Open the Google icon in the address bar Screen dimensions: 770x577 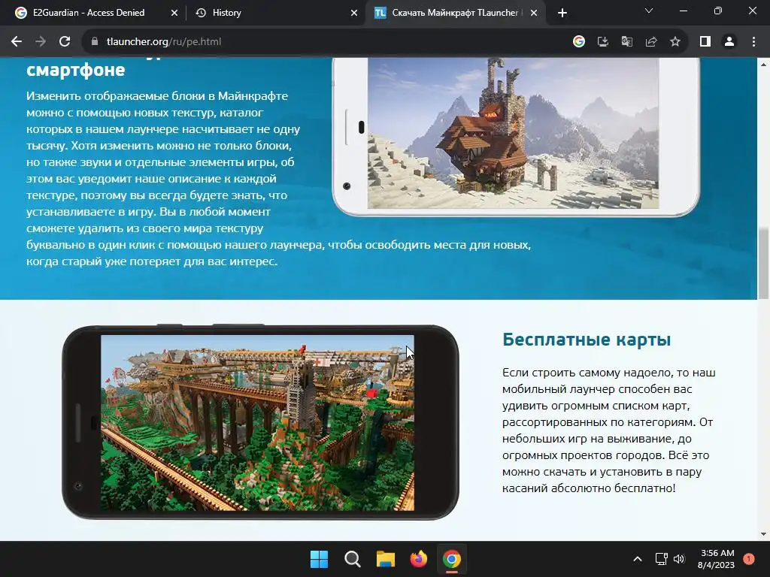[579, 42]
